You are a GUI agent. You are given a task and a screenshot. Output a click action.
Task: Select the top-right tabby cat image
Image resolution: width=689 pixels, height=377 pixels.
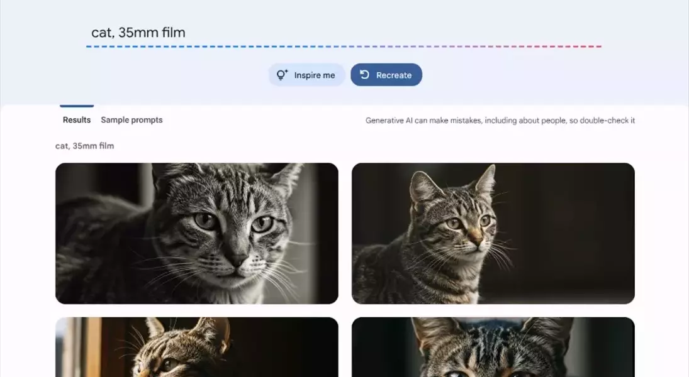[x=493, y=233]
